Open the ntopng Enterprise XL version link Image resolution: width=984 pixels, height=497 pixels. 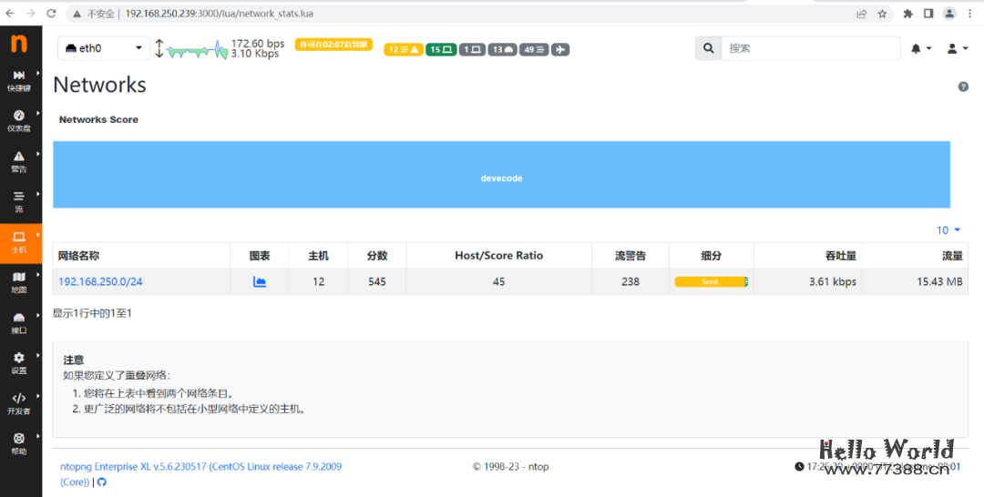pyautogui.click(x=200, y=474)
